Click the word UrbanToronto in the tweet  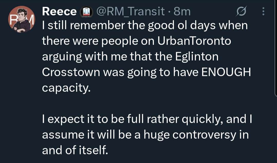pos(194,42)
